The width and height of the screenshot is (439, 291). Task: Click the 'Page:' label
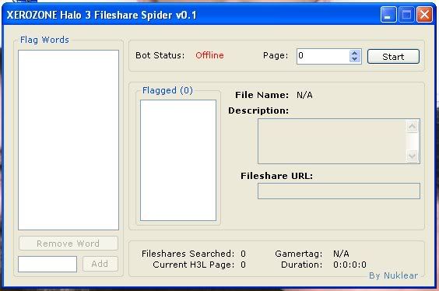(x=276, y=55)
